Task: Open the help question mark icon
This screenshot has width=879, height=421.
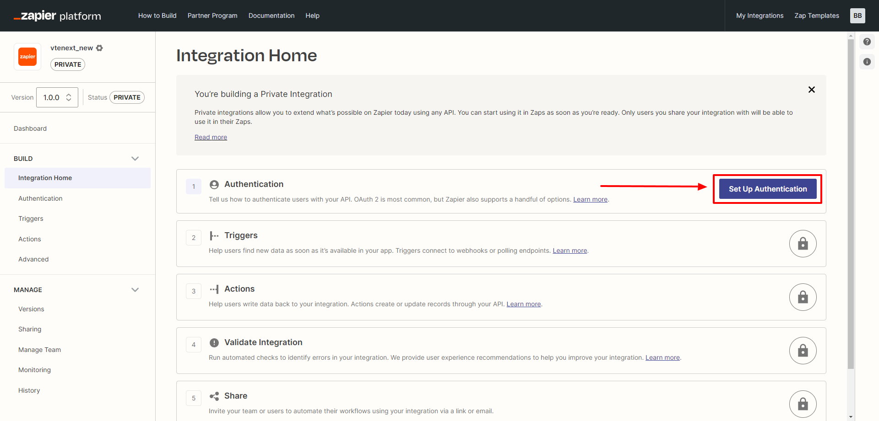Action: [x=867, y=42]
